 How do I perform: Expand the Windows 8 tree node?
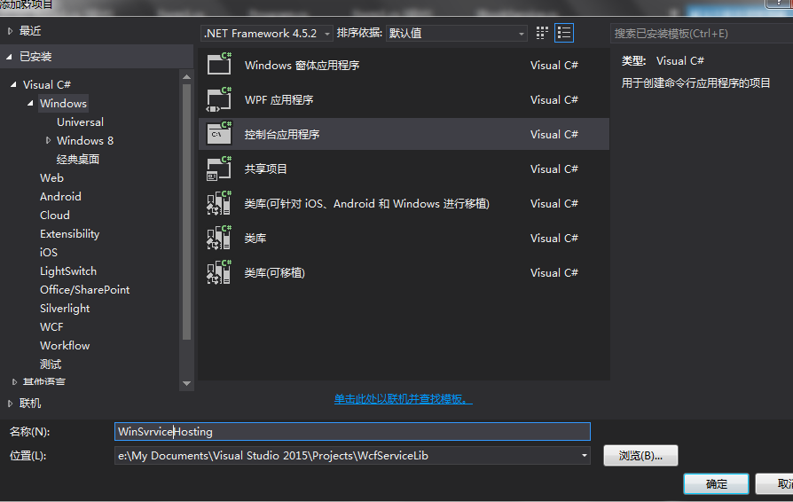click(x=48, y=140)
